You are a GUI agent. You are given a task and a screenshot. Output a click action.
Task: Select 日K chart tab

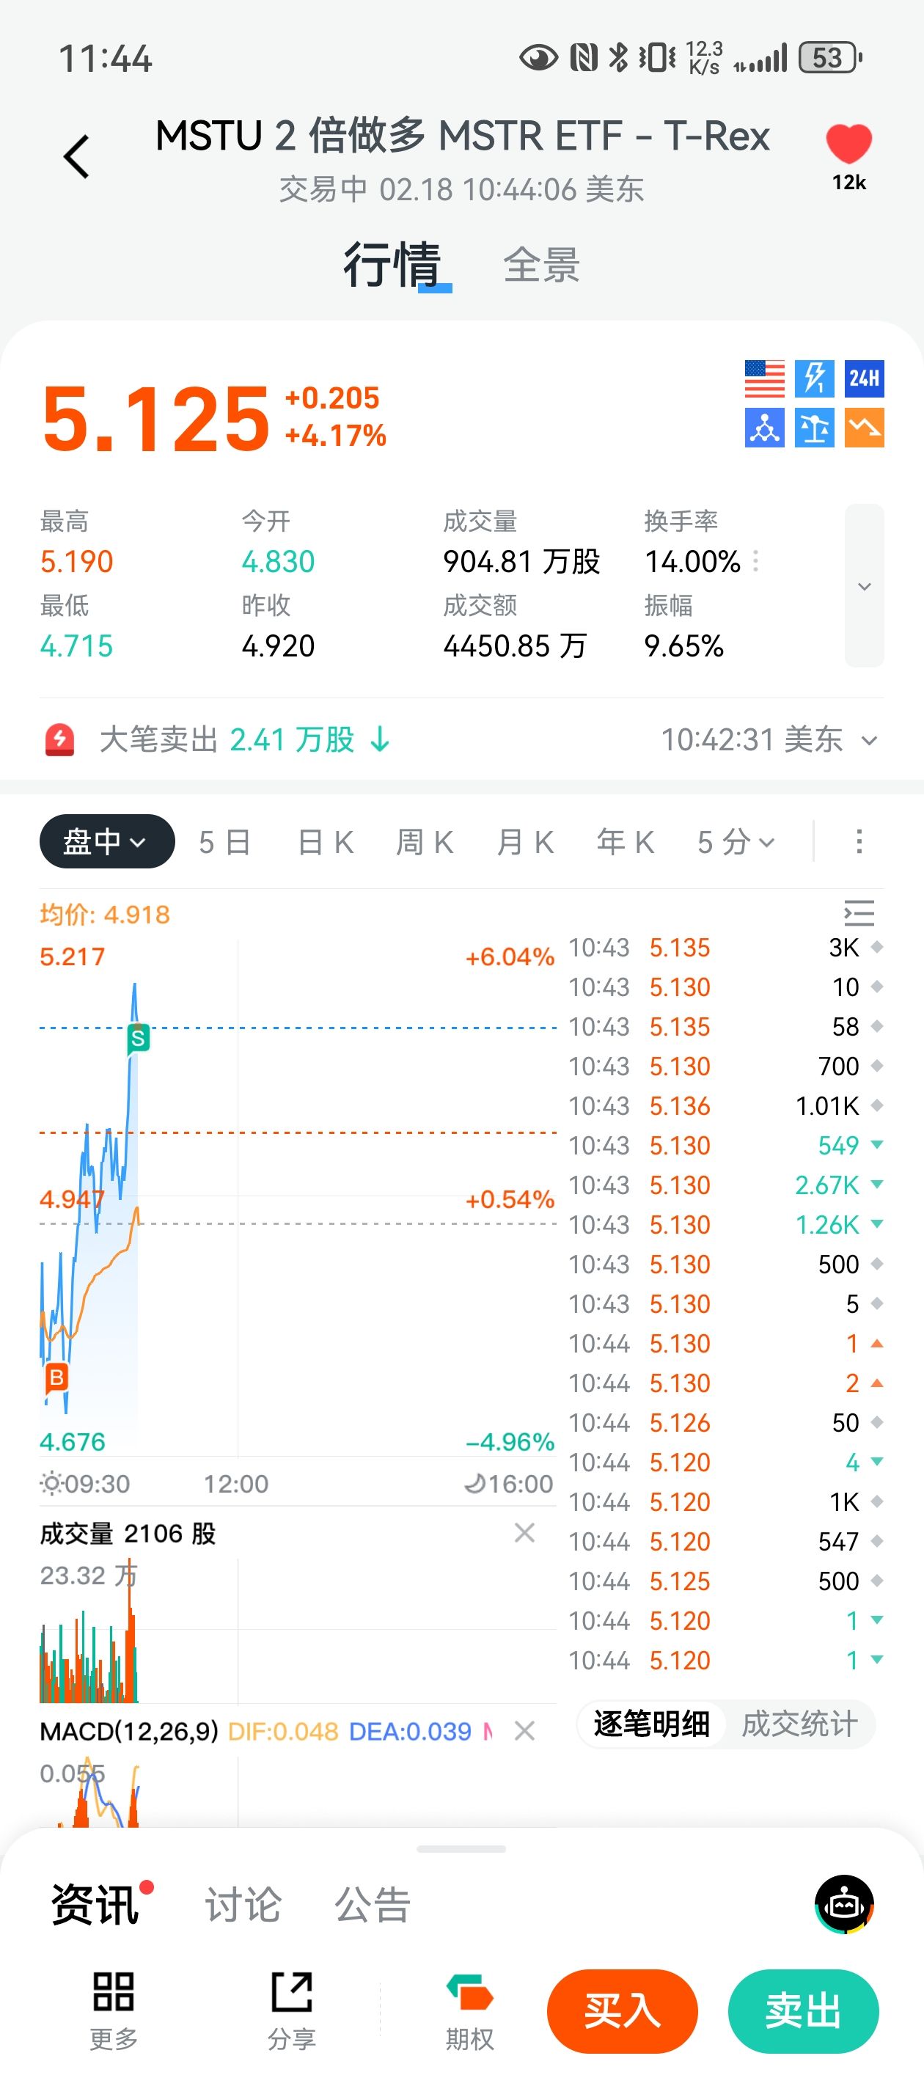click(326, 842)
